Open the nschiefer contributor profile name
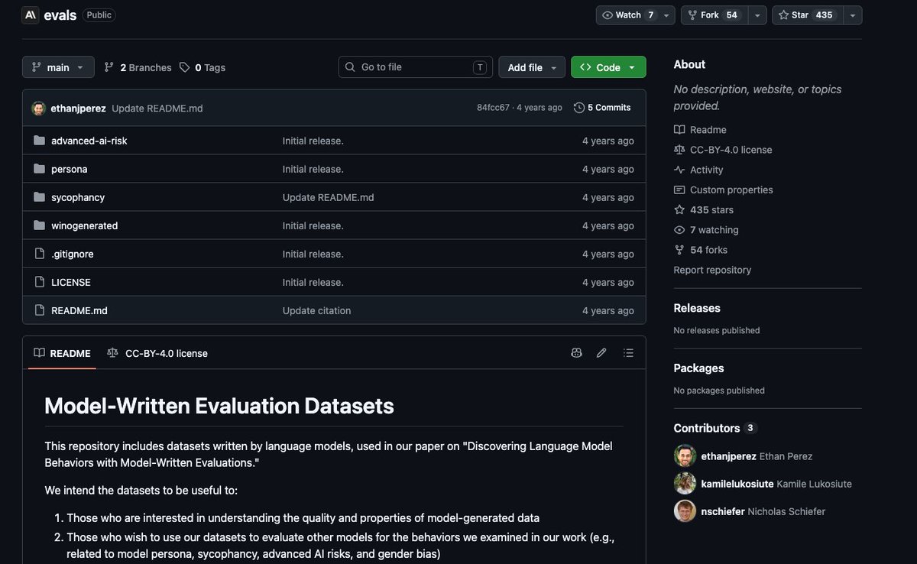Screen dimensions: 917x564 click(722, 511)
